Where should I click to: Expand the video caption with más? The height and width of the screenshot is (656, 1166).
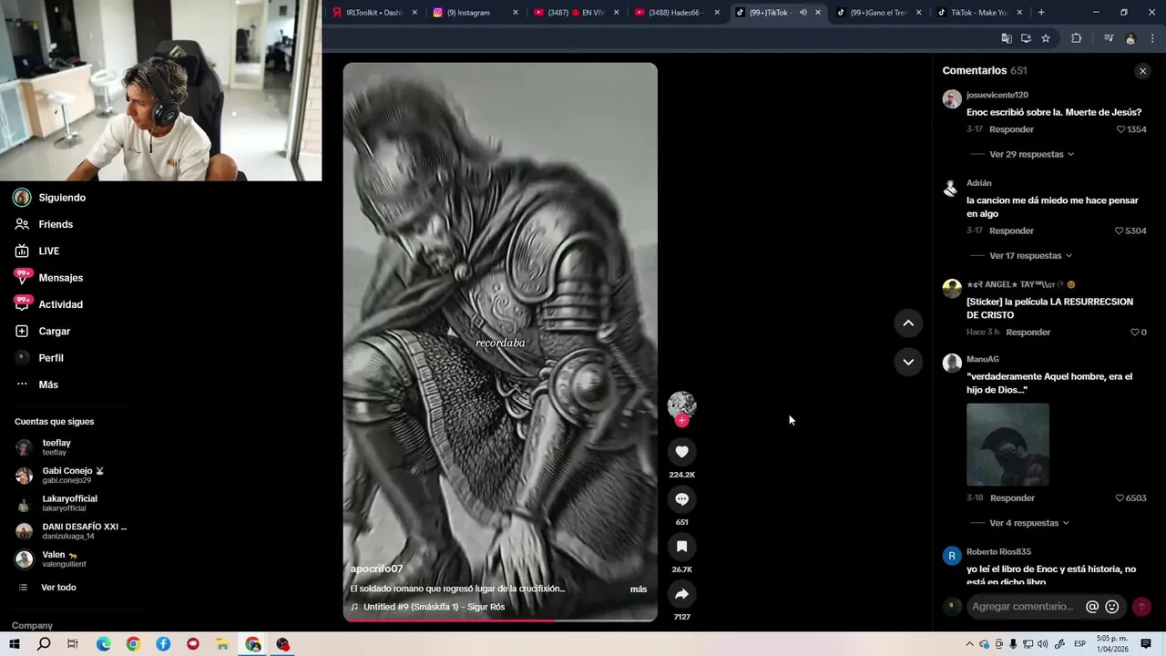[x=639, y=589]
